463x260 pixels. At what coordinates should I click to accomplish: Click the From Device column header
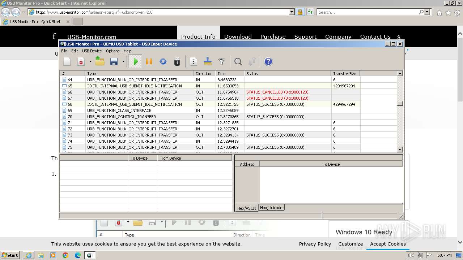195,158
